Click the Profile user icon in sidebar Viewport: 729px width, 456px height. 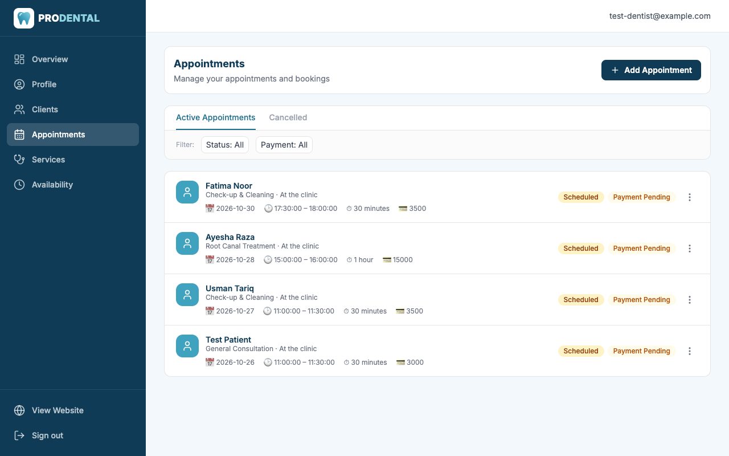point(19,84)
